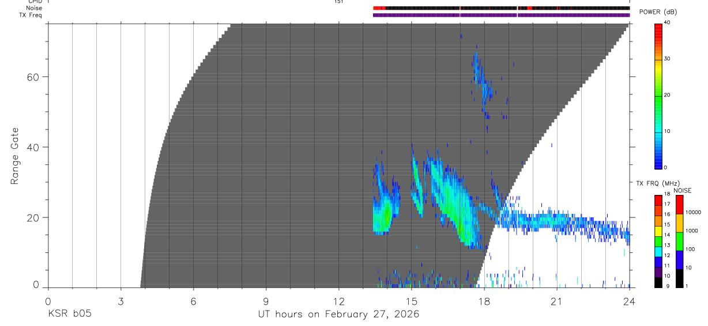This screenshot has height=326, width=708.
Task: Click the x-axis tick label '21'
Action: click(556, 301)
